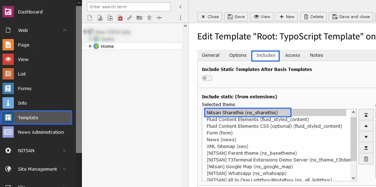376x187 pixels.
Task: Expand the NITSAN module group
Action: (x=65, y=150)
